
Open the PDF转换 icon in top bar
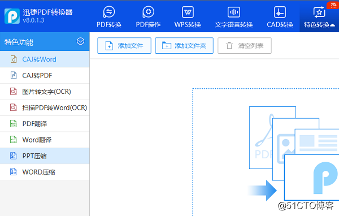[109, 12]
